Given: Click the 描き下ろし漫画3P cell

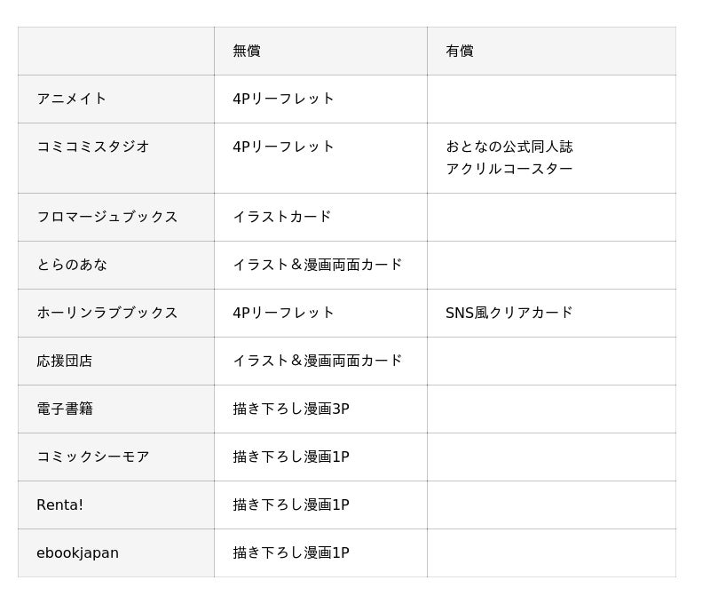Looking at the screenshot, I should (291, 409).
